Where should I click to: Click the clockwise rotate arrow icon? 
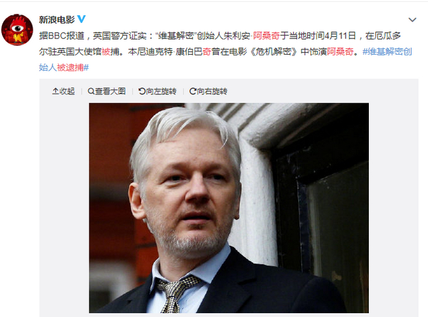pyautogui.click(x=193, y=91)
